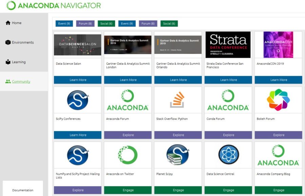The image size is (305, 196).
Task: Click 'Stack Overflow: Python' title text
Action: click(x=172, y=119)
